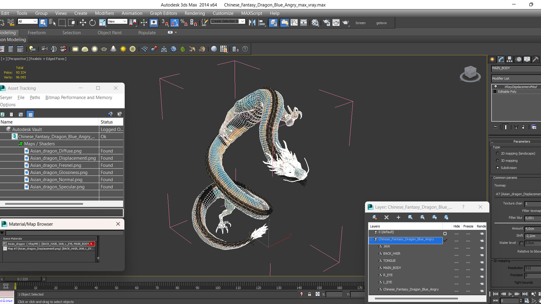
Task: Select Subdivision radio button
Action: (497, 167)
